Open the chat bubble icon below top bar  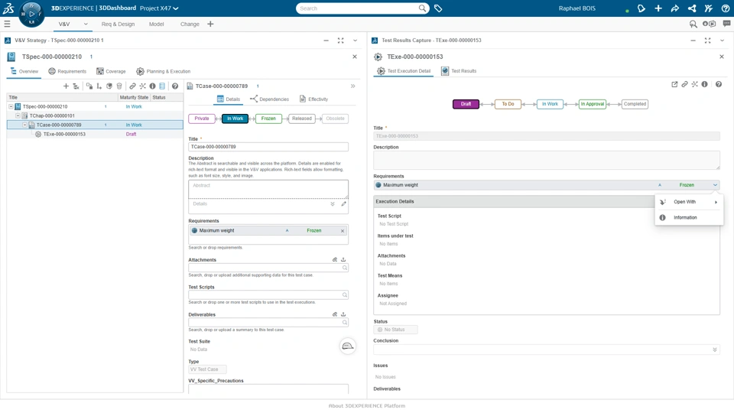(726, 24)
